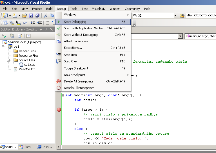Choose Toggle Breakpoint menu item

click(93, 68)
